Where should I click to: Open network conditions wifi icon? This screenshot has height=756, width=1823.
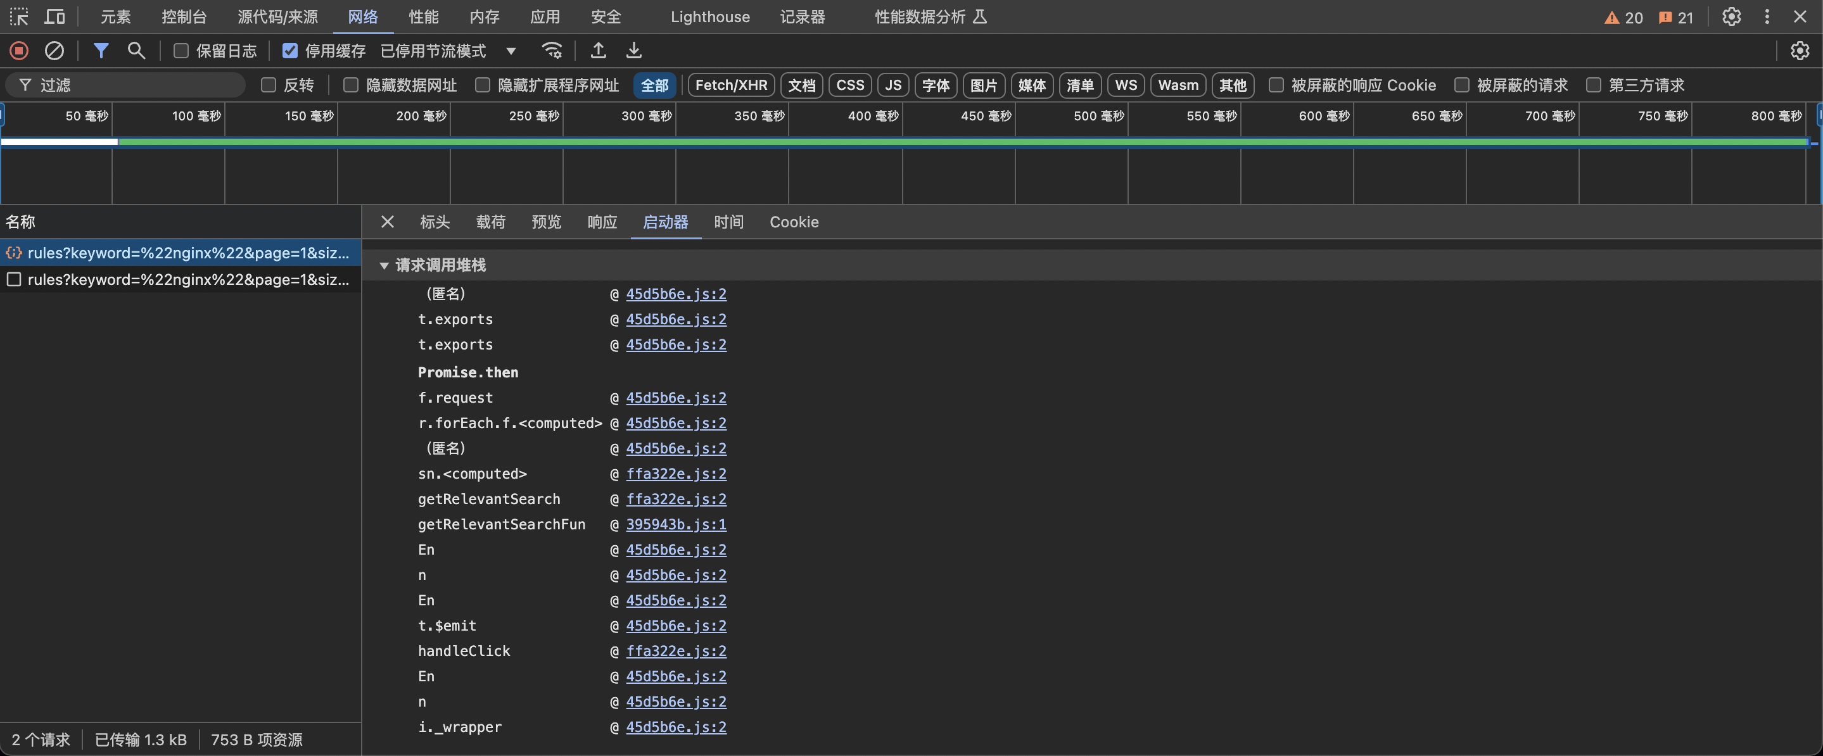click(x=552, y=51)
